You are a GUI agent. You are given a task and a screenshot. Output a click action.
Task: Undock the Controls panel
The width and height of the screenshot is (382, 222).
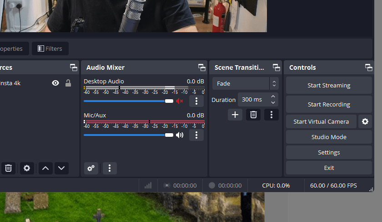(x=369, y=68)
